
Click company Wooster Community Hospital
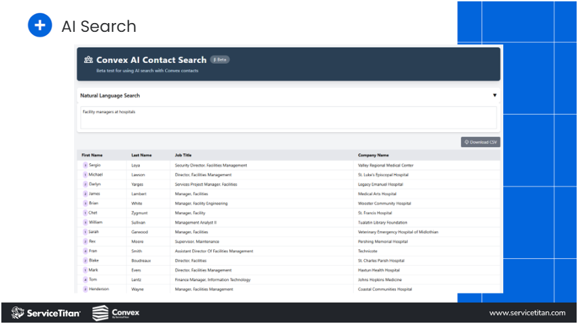point(384,204)
